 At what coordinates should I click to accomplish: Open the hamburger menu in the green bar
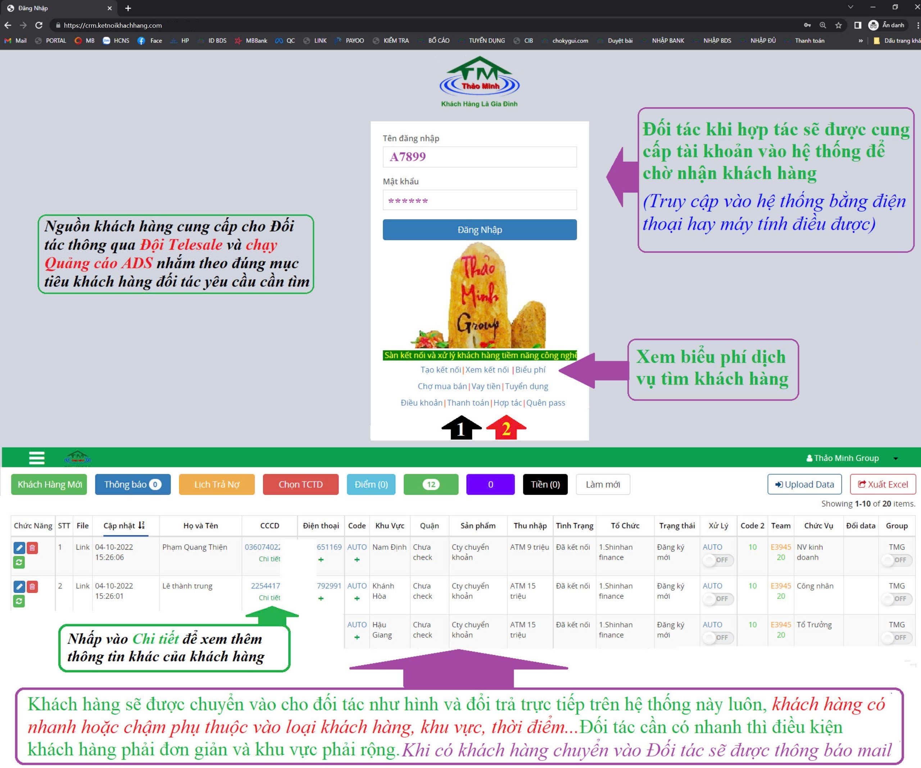click(x=37, y=458)
